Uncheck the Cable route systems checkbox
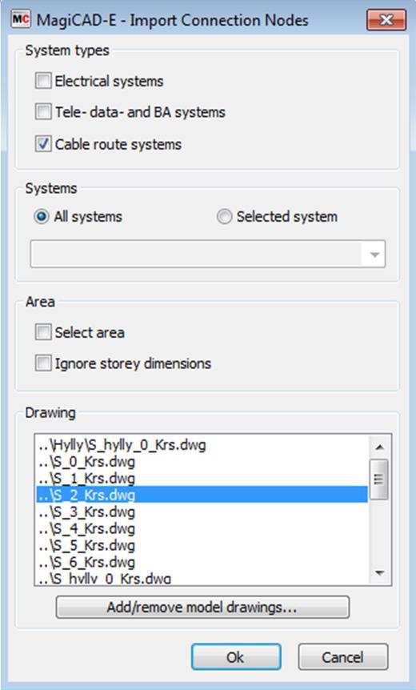This screenshot has height=690, width=416. (x=43, y=144)
